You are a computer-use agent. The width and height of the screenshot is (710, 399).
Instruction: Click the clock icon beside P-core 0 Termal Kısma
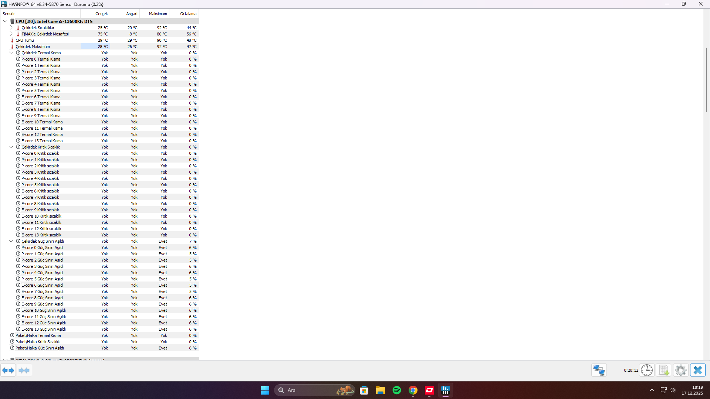18,59
